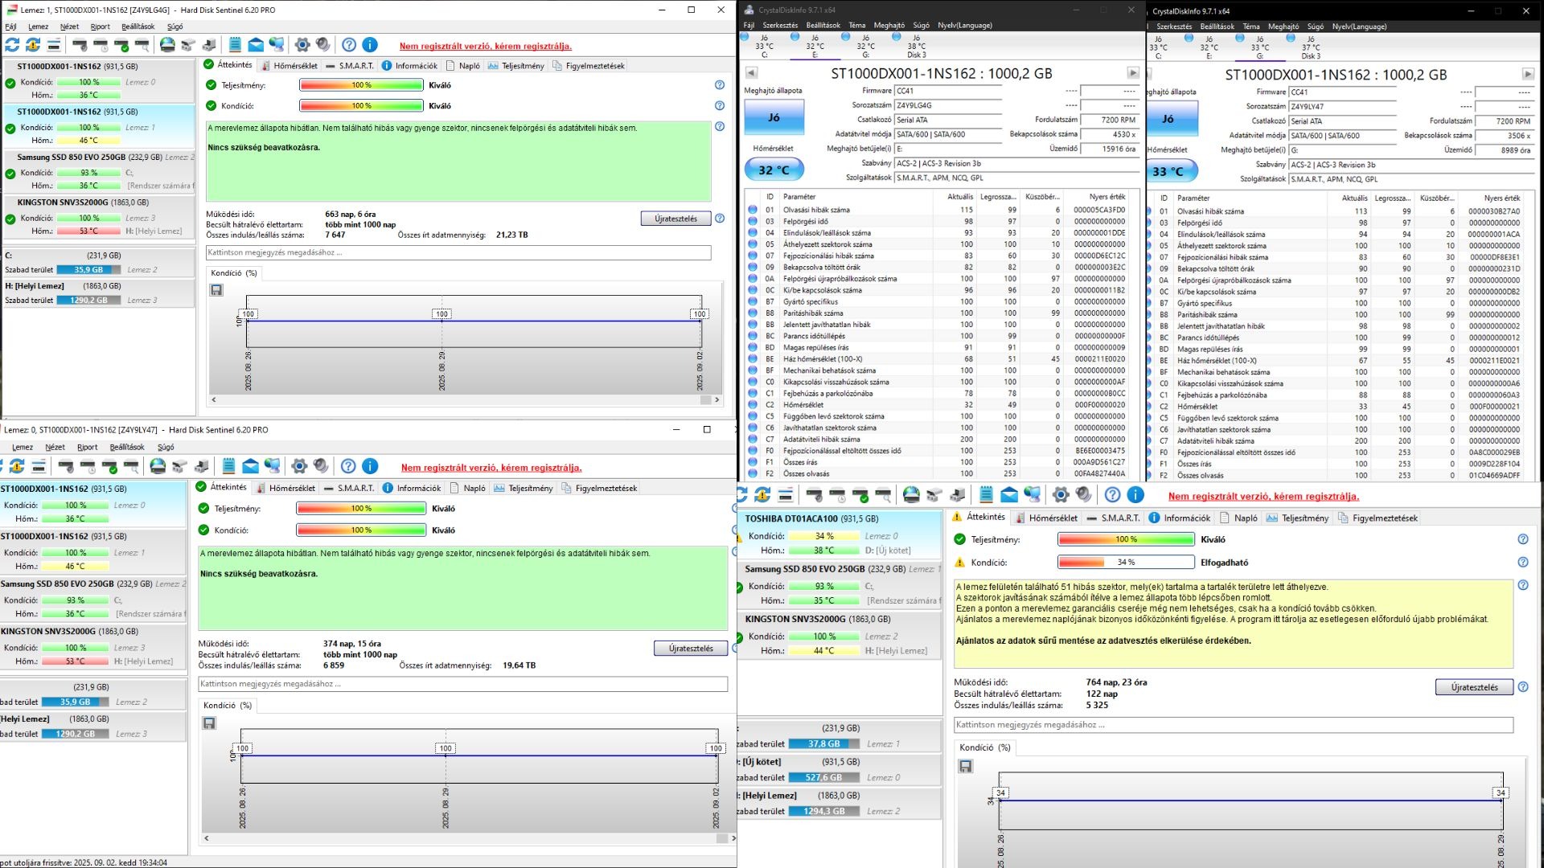Click the comment field below 764 nap statistics

1233,725
